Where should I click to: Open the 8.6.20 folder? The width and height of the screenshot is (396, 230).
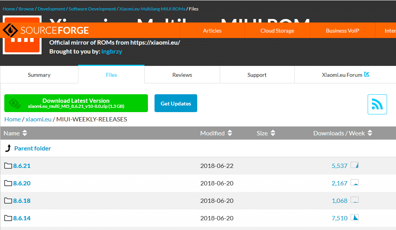pyautogui.click(x=22, y=183)
